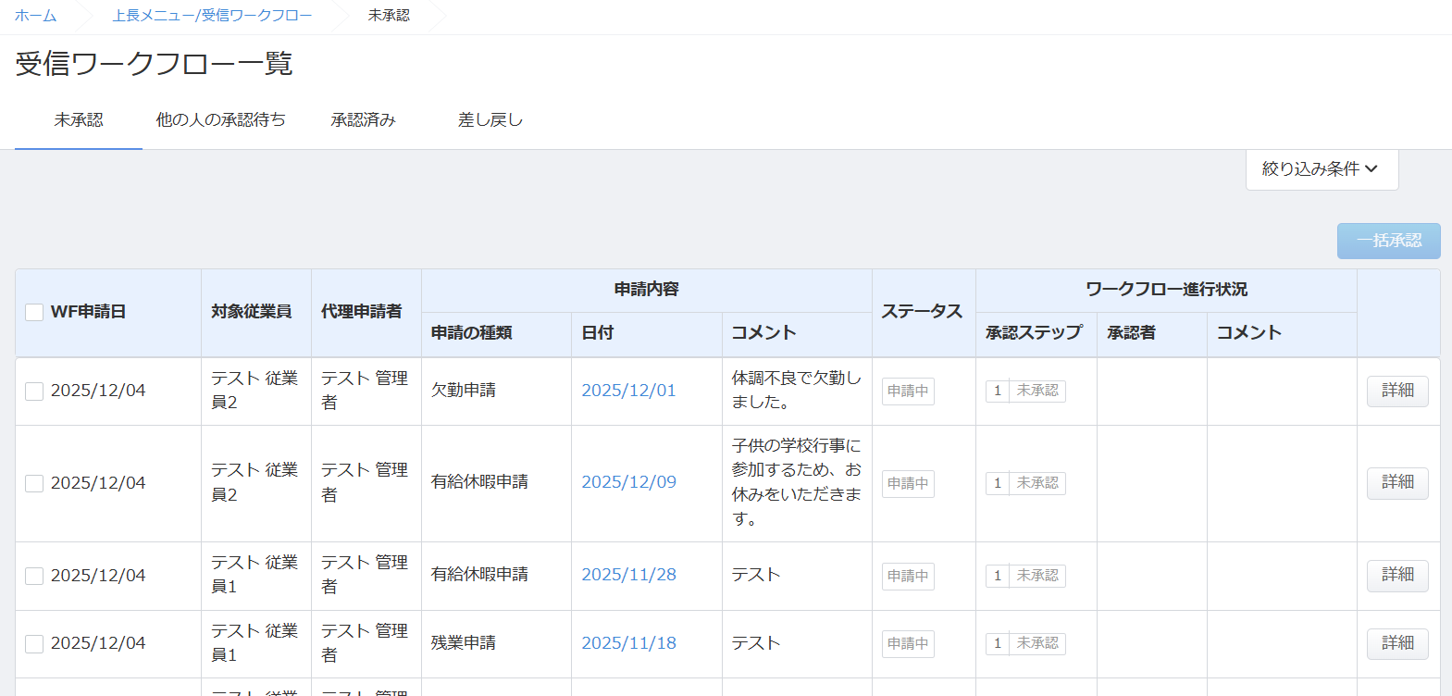Open 詳細 for the 残業申請 row
Image resolution: width=1452 pixels, height=696 pixels.
[1396, 643]
